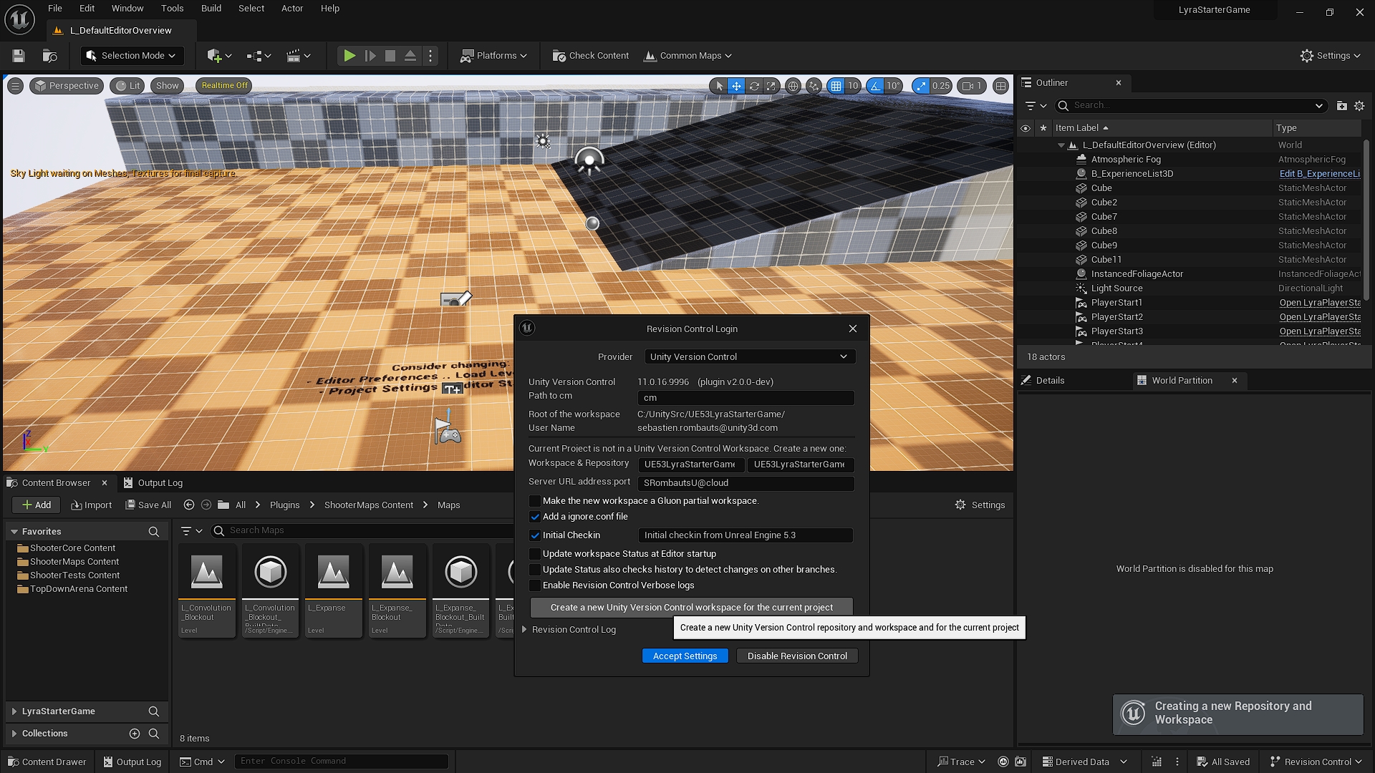Select the Rotate tool in viewport toolbar

[x=753, y=85]
